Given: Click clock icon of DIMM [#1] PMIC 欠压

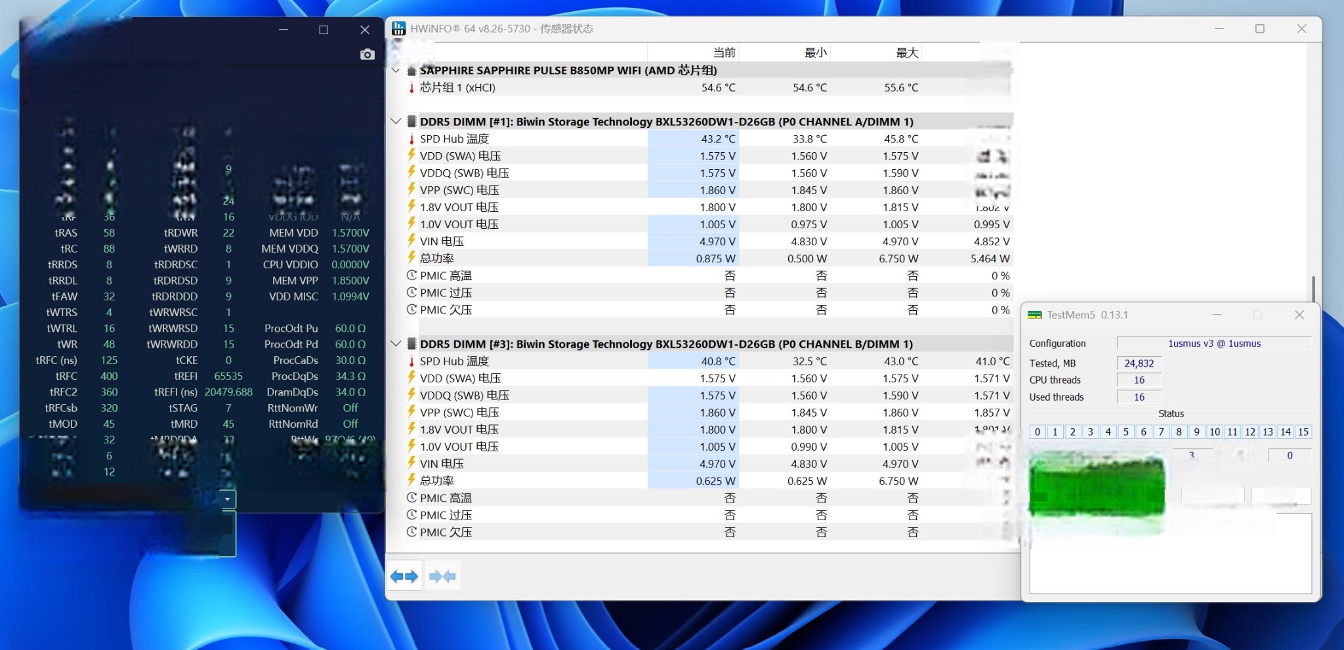Looking at the screenshot, I should point(411,310).
